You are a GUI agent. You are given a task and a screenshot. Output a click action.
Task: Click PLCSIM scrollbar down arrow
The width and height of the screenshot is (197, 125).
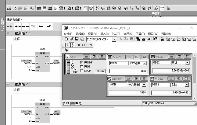tap(194, 99)
